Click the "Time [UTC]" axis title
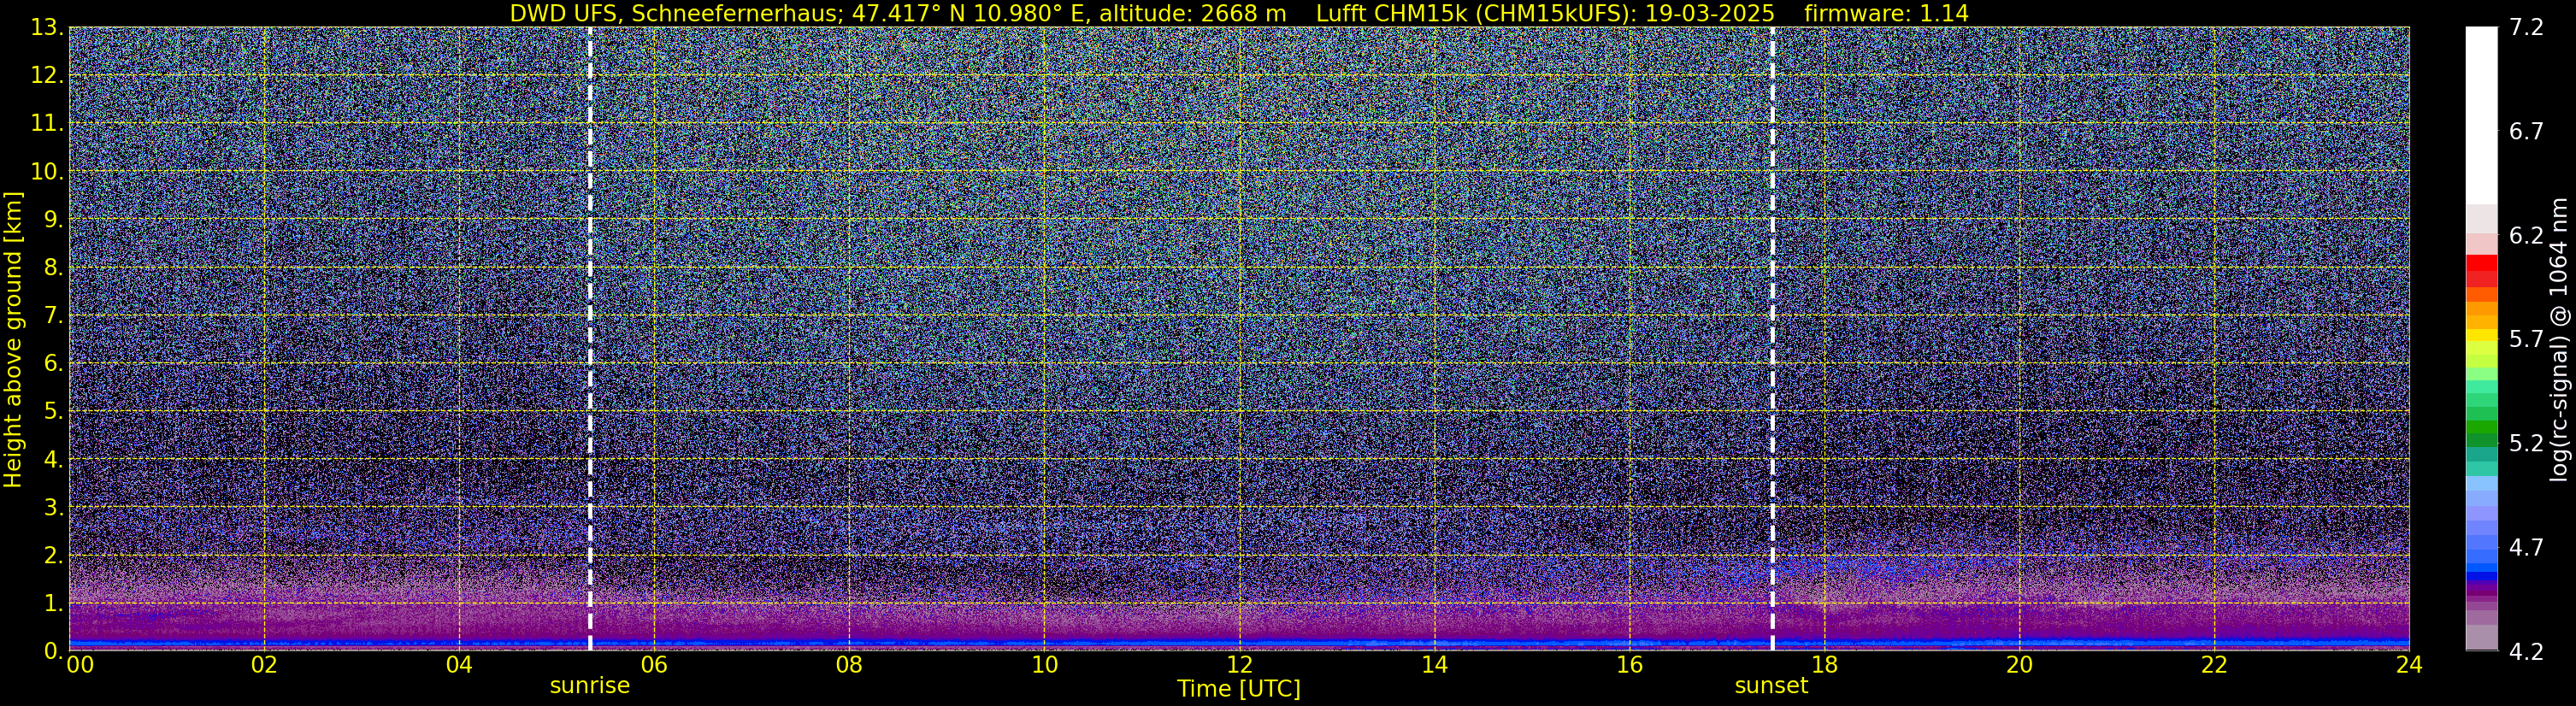The height and width of the screenshot is (706, 2576). pos(1239,689)
